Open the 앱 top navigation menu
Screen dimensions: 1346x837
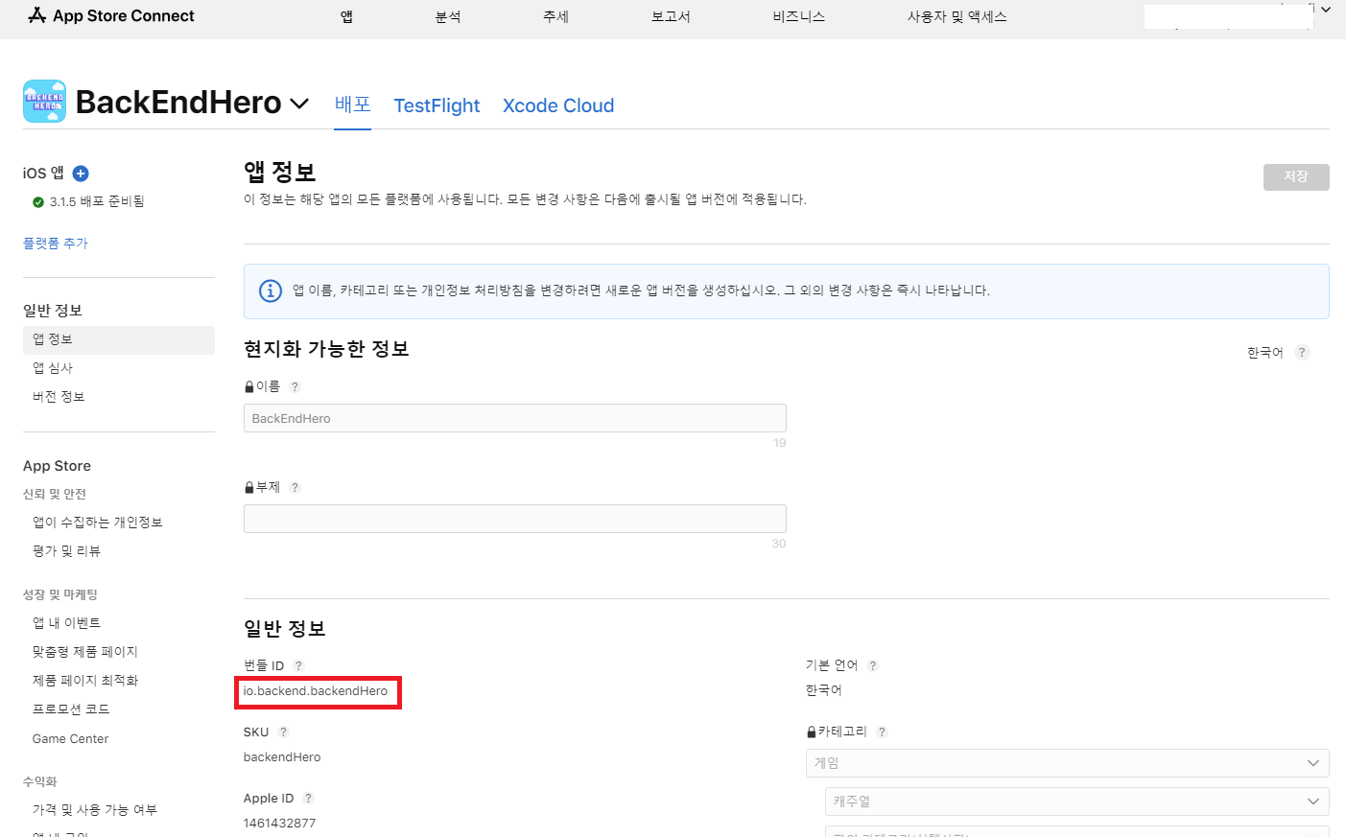pyautogui.click(x=346, y=16)
